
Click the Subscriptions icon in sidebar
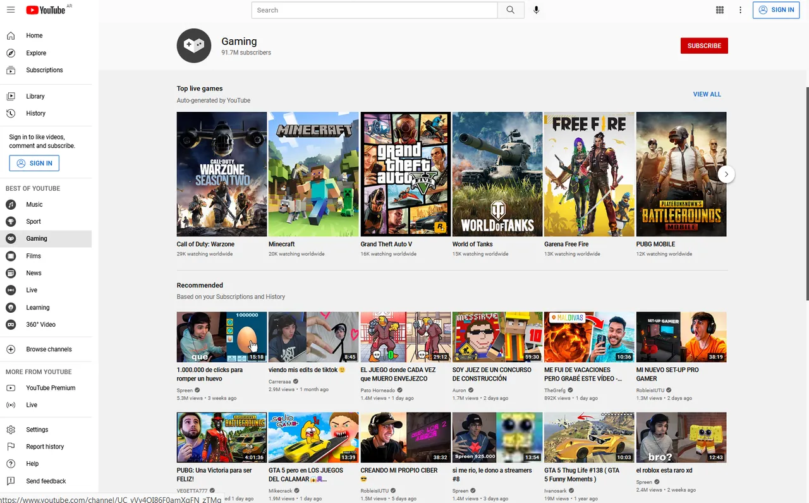coord(11,70)
